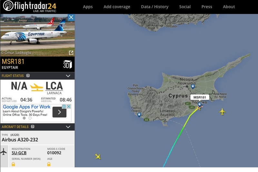Select the yellow plane east of Larnaca

click(x=222, y=112)
